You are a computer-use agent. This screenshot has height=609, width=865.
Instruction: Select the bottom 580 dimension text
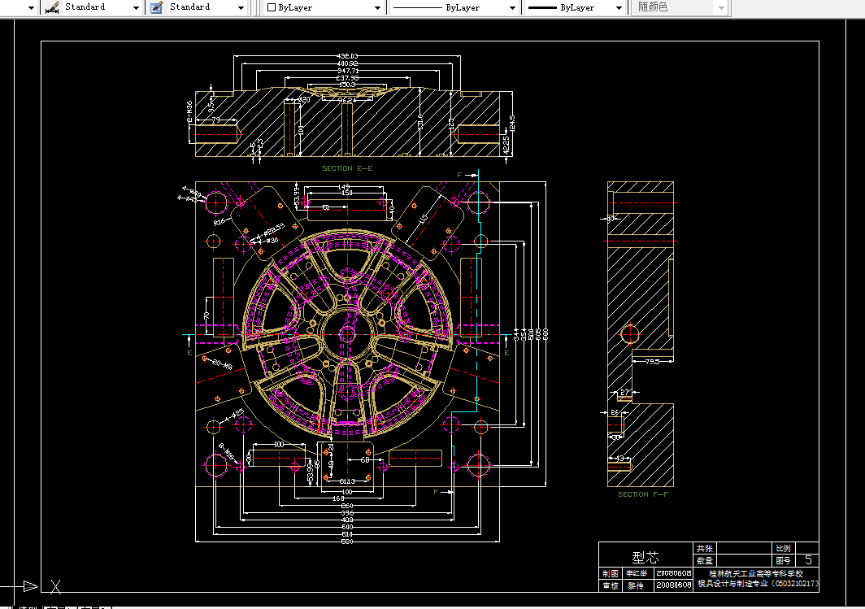pos(347,542)
